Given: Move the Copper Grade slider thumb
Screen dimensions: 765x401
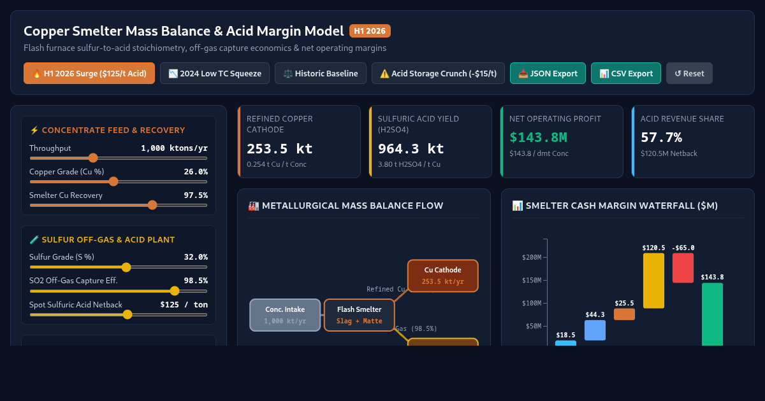Looking at the screenshot, I should tap(113, 181).
